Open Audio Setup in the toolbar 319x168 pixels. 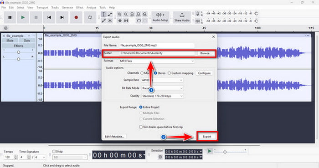click(160, 17)
